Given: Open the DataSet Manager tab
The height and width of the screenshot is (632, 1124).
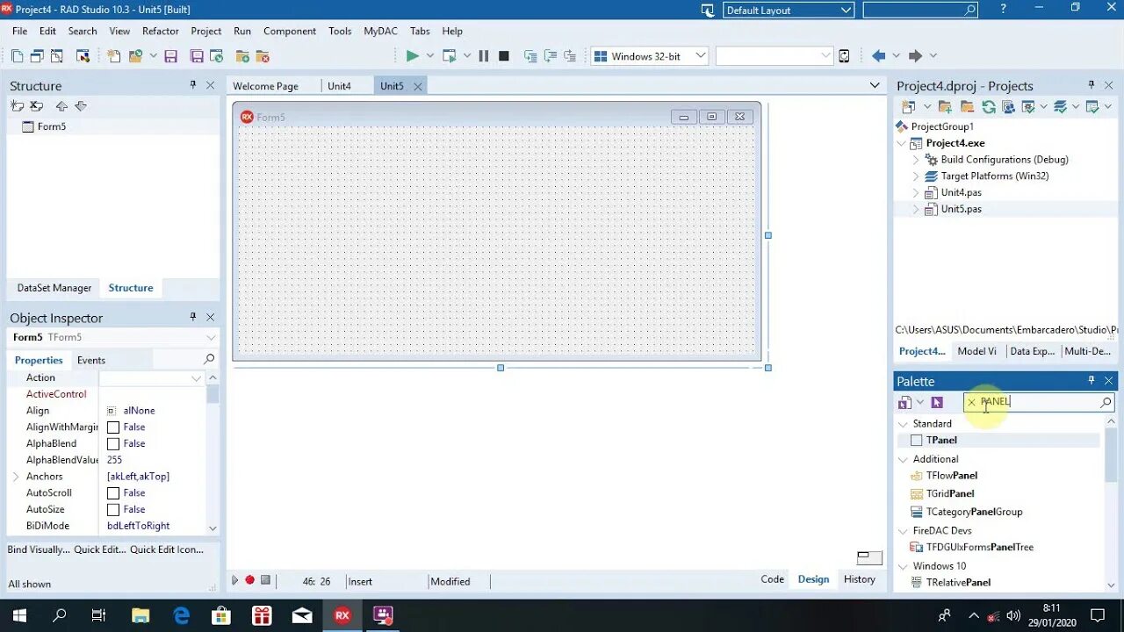Looking at the screenshot, I should coord(54,288).
